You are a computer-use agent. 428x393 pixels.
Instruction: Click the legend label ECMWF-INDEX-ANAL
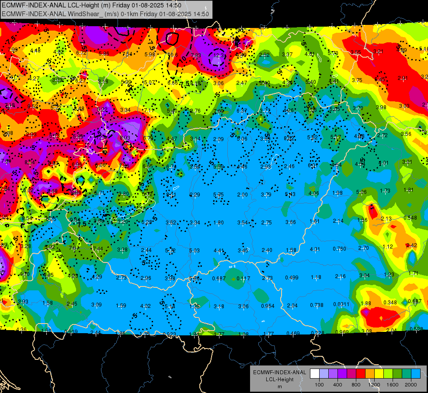point(279,372)
